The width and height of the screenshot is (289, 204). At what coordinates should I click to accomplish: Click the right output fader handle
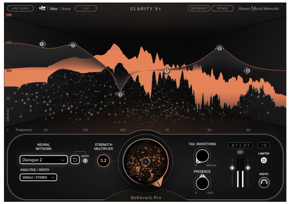pos(248,168)
